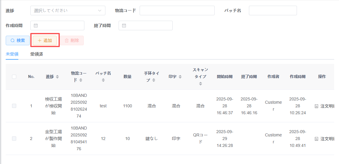This screenshot has height=164, width=339.
Task: Click the calendar icon in 作成時間 field
Action: (x=35, y=25)
